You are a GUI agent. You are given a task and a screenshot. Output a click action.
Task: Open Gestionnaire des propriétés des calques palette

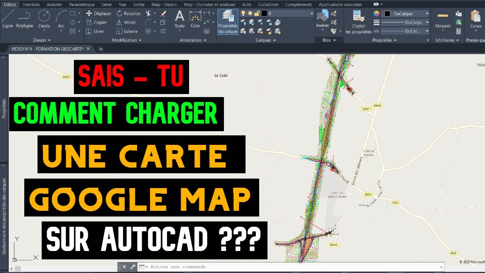(x=4, y=217)
